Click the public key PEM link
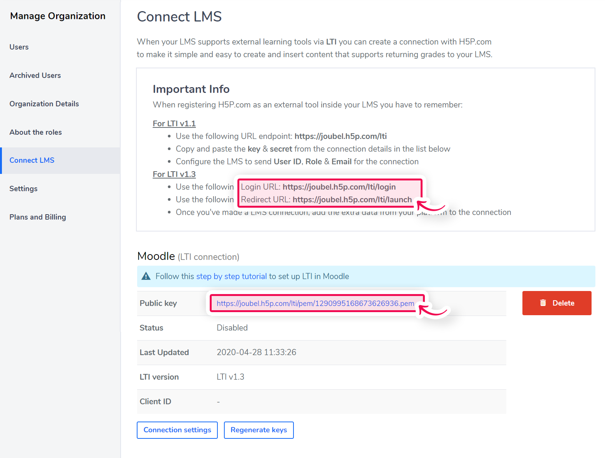Viewport: 605px width, 458px height. 315,303
